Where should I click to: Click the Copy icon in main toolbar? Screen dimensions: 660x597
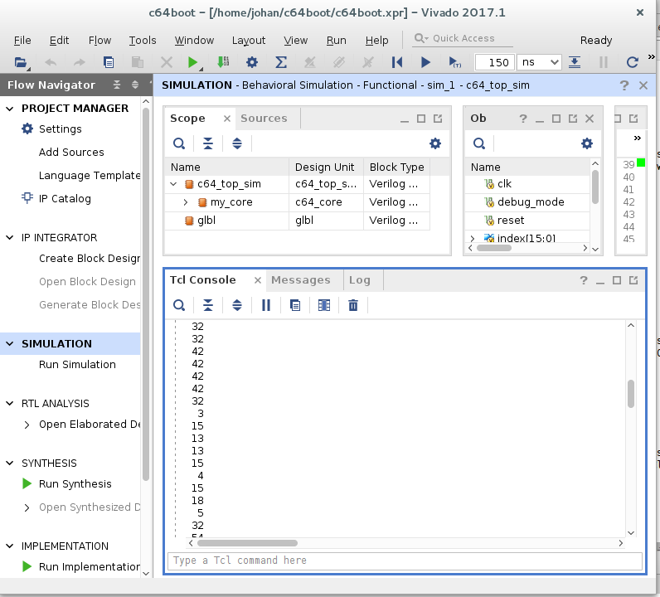pyautogui.click(x=109, y=62)
